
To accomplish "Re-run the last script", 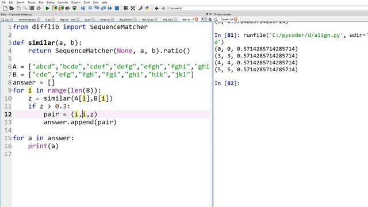I will [x=74, y=8].
